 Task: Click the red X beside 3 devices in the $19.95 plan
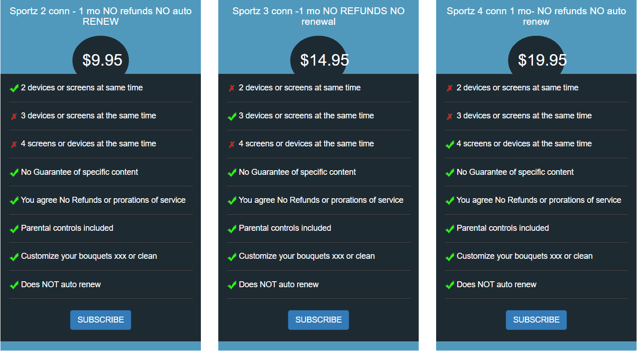449,117
